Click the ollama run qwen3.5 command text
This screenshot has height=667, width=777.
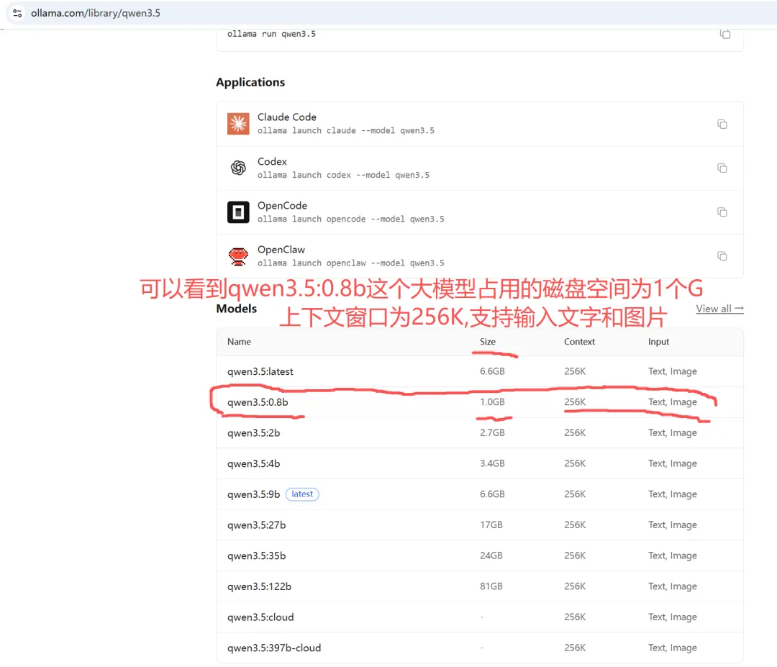(x=271, y=35)
